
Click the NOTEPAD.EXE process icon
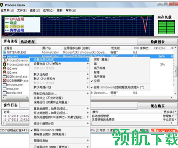(4, 53)
